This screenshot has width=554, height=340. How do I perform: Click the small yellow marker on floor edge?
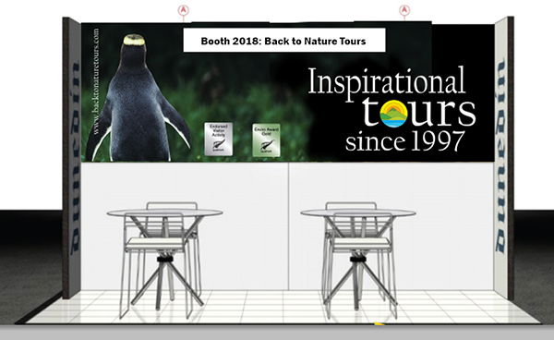[x=379, y=323]
